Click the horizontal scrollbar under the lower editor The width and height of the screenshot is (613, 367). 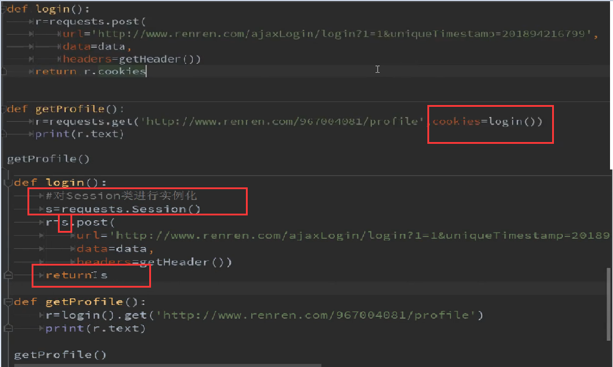(x=168, y=365)
